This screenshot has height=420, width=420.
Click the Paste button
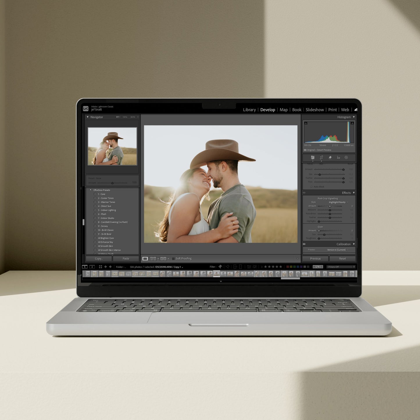pyautogui.click(x=126, y=259)
